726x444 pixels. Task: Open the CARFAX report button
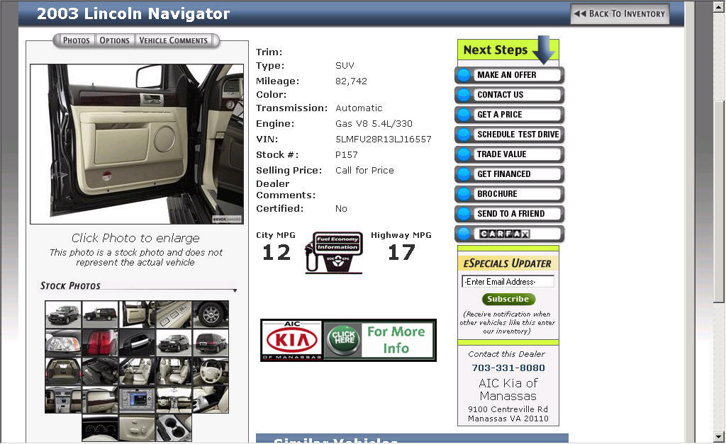[509, 234]
